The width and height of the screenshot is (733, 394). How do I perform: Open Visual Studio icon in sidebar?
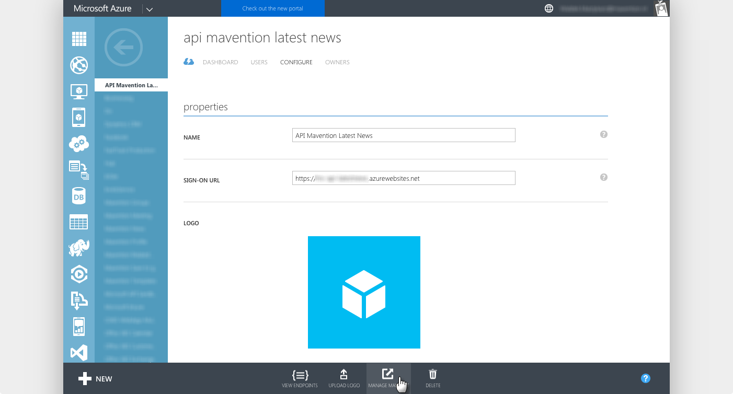coord(79,353)
